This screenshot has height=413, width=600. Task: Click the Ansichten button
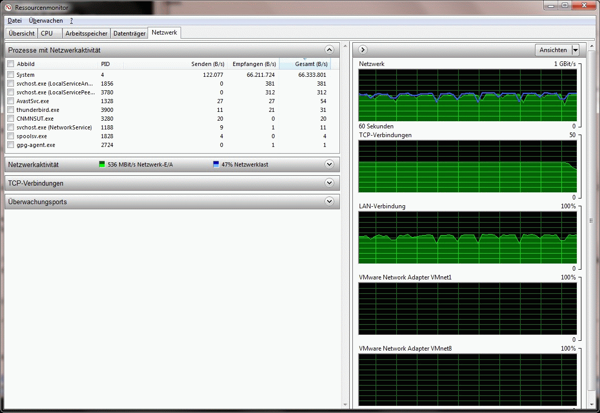click(553, 50)
